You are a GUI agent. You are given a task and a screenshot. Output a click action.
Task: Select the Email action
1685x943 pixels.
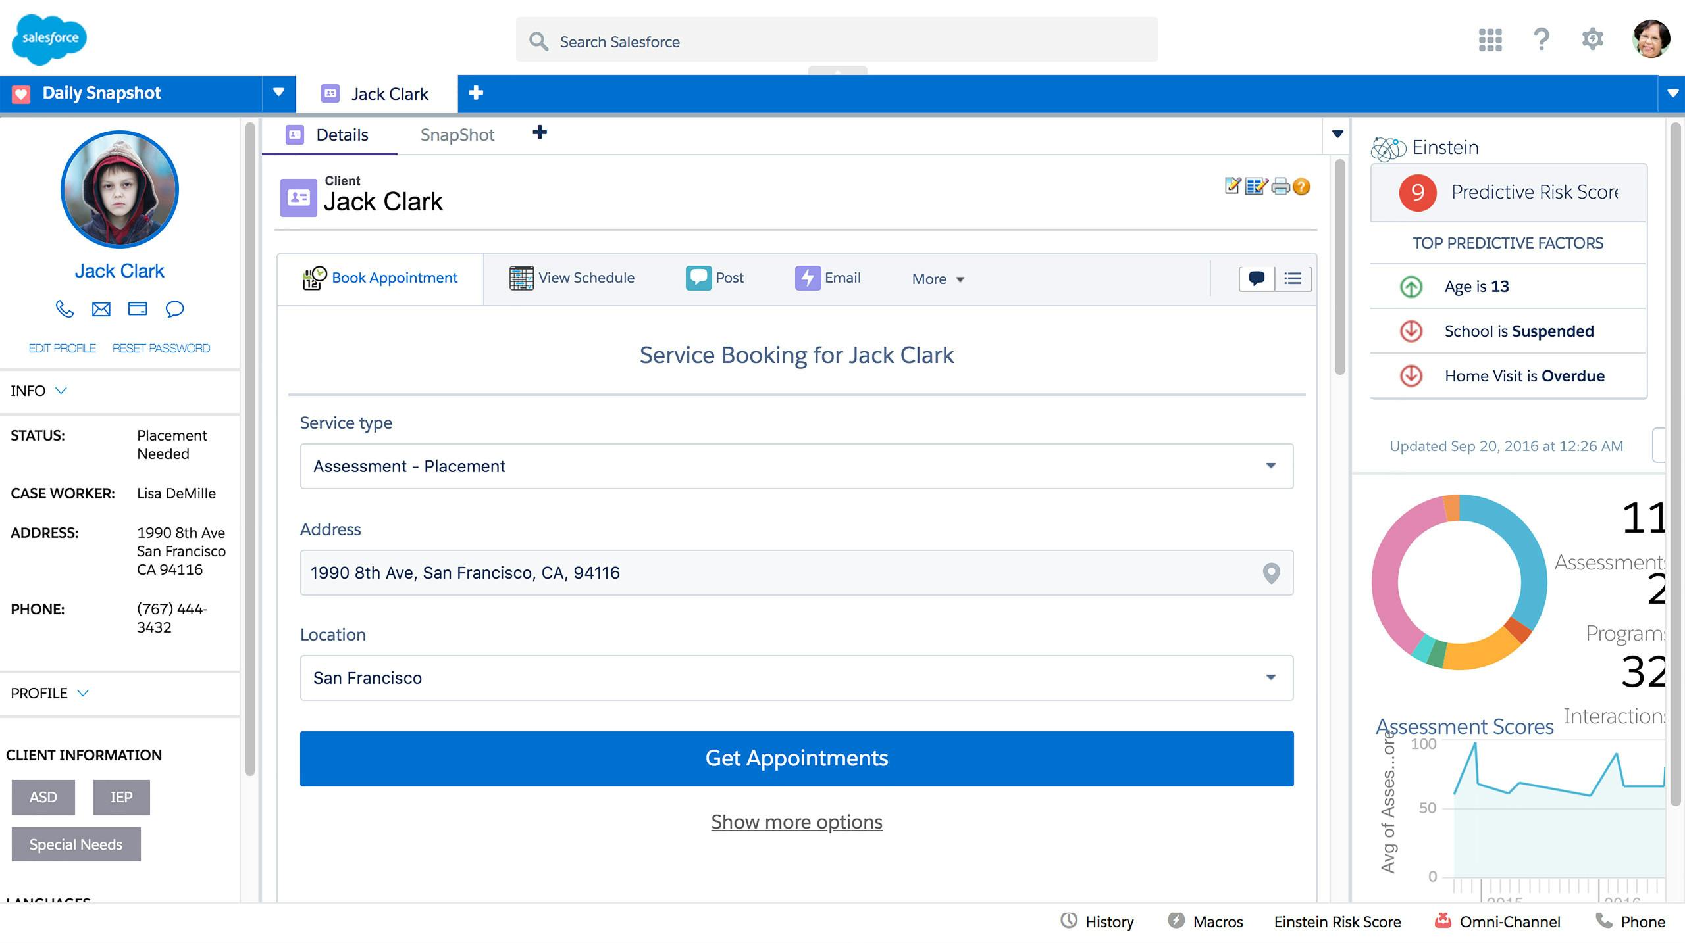828,278
